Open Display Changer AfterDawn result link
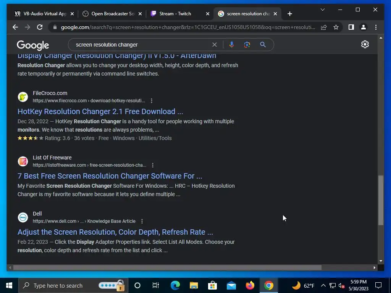 point(117,56)
